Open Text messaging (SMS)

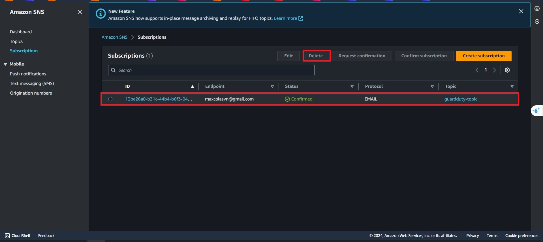32,83
